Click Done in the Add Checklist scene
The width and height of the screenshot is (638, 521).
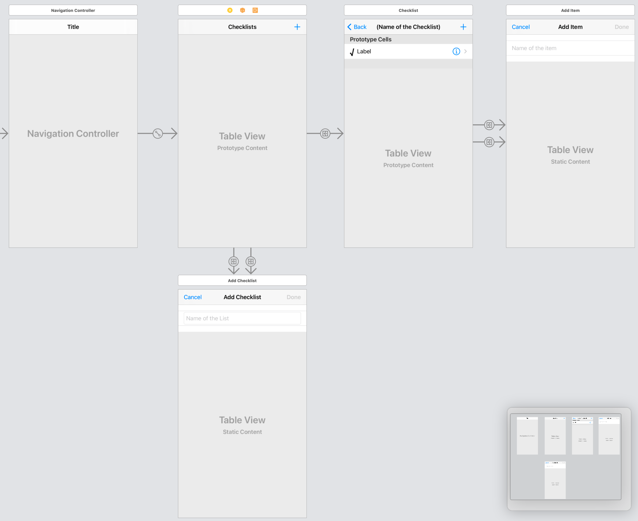[x=293, y=297]
